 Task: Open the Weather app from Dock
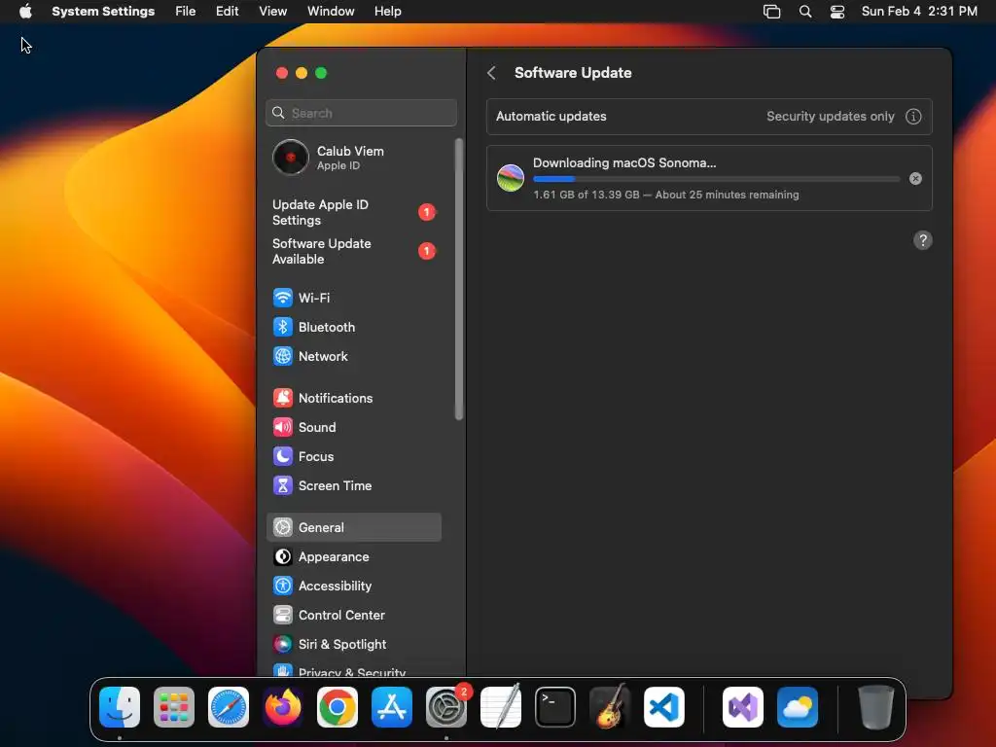point(798,707)
